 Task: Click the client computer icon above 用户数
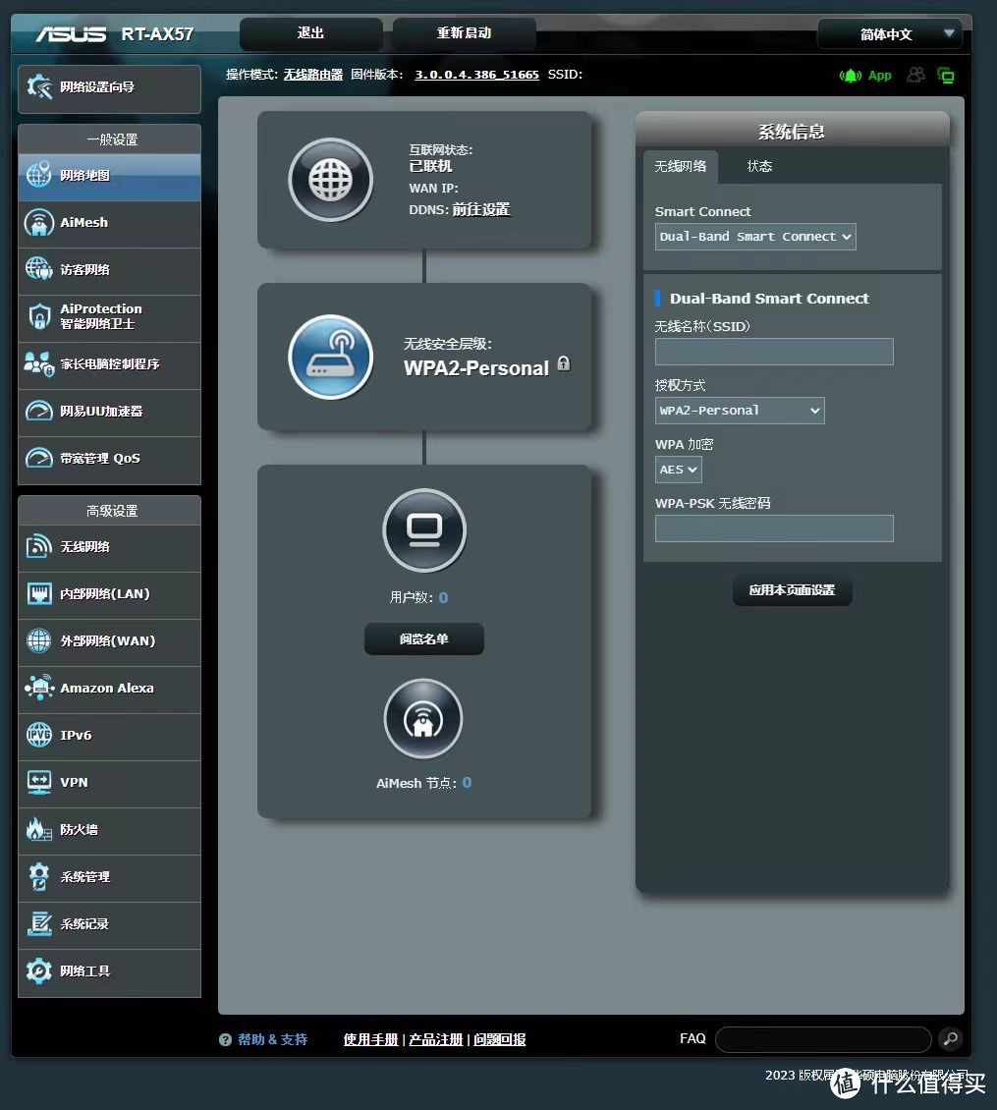pos(424,530)
